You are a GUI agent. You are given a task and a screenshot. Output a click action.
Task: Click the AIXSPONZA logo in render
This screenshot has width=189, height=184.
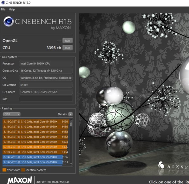[x=173, y=166]
